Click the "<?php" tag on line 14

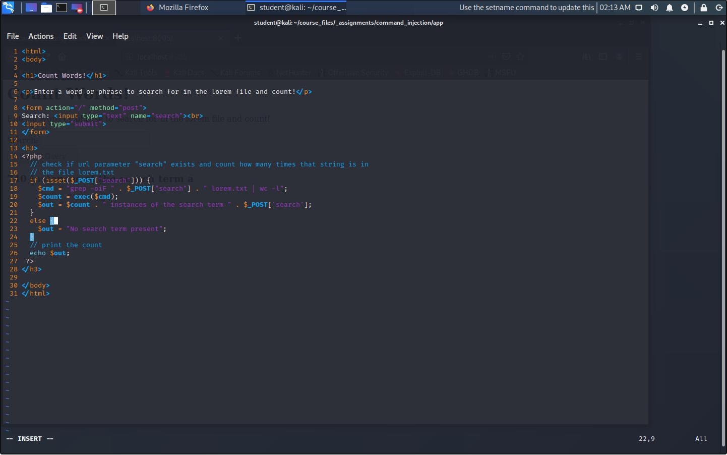click(x=32, y=156)
